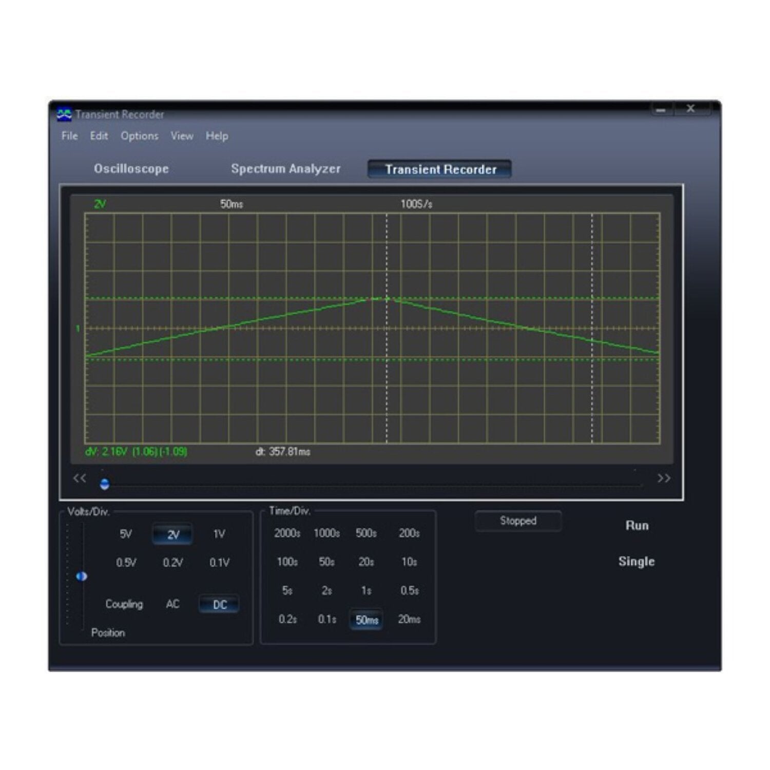The image size is (770, 770).
Task: Open the Help menu
Action: click(x=217, y=136)
